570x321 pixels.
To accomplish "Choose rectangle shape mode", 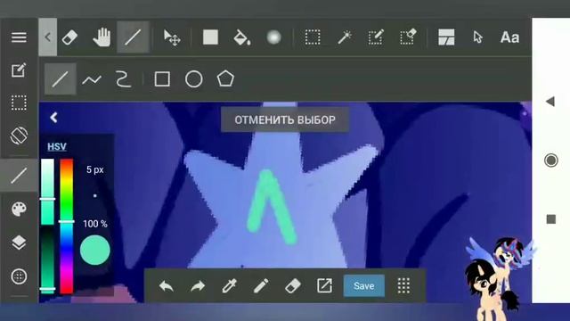I will click(x=162, y=79).
